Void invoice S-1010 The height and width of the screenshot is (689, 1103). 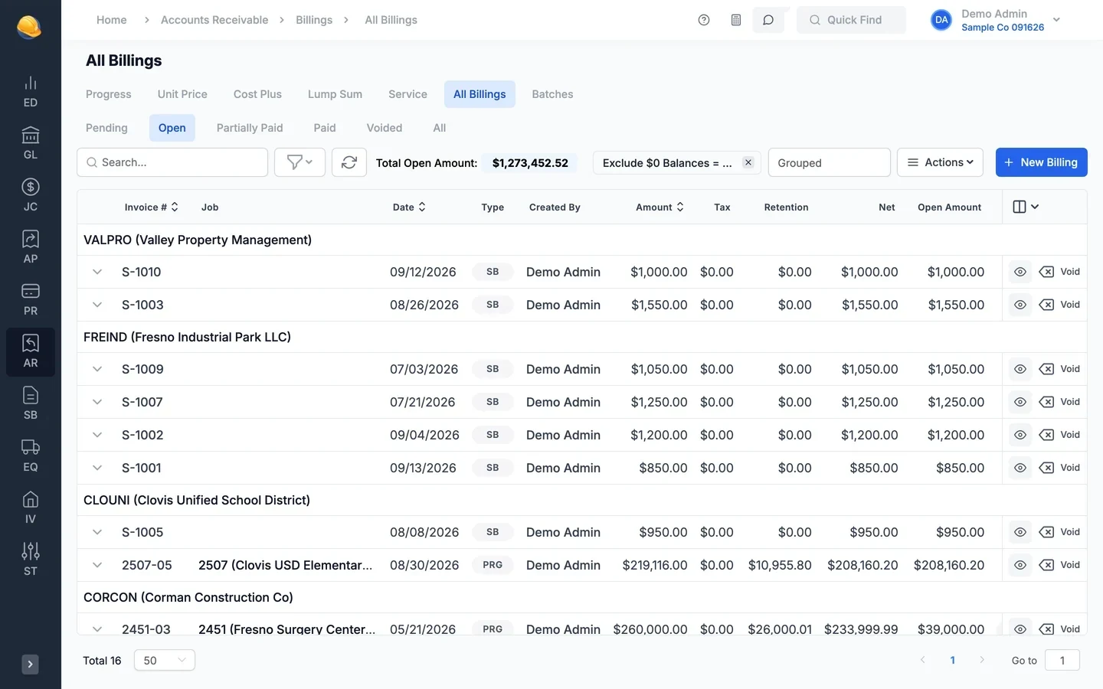(x=1060, y=272)
